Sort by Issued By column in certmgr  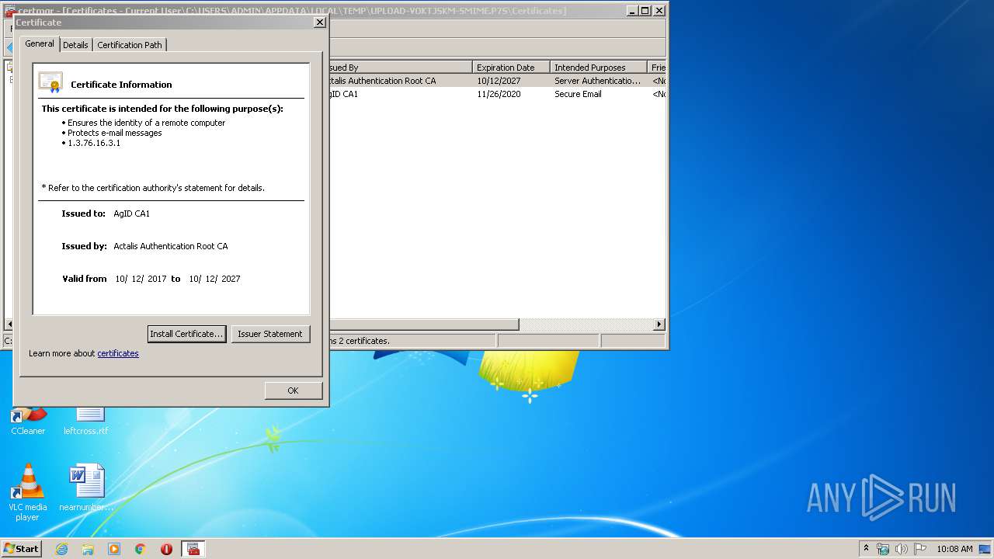pyautogui.click(x=399, y=68)
